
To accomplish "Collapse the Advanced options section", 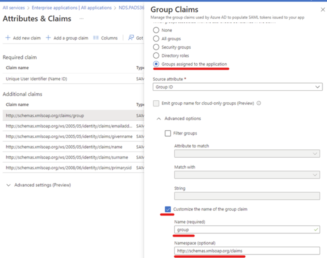I will [x=159, y=119].
